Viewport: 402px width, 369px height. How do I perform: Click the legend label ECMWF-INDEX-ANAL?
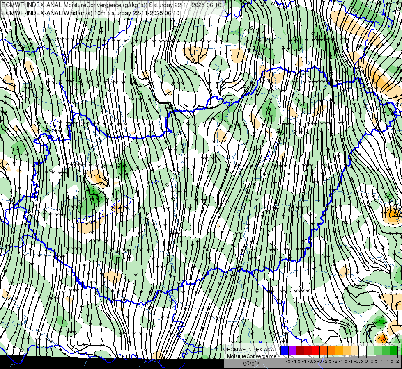coord(252,350)
